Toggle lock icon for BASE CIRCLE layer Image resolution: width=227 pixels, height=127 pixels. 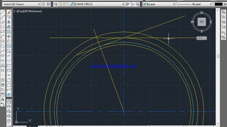click(x=72, y=4)
